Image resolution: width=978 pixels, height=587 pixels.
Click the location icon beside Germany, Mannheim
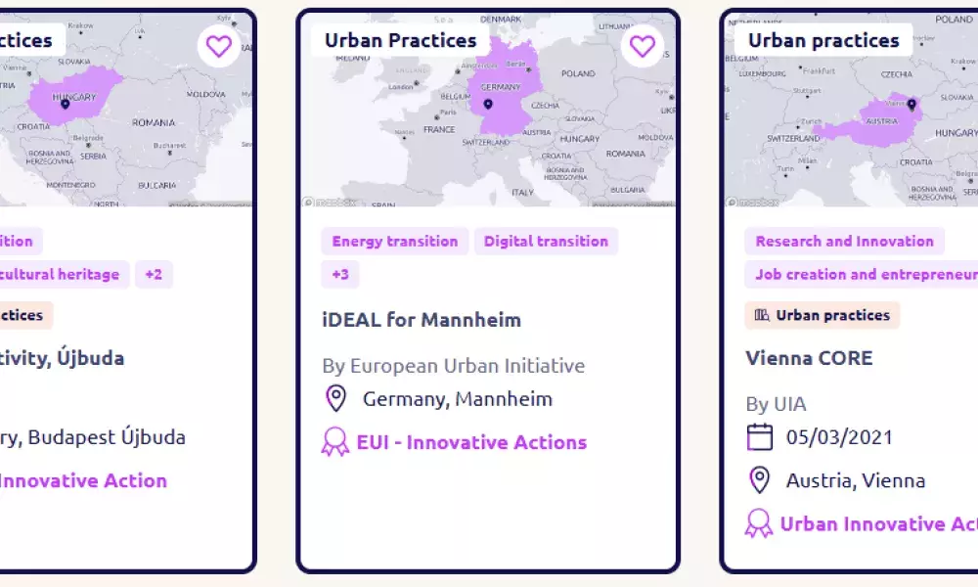point(336,398)
